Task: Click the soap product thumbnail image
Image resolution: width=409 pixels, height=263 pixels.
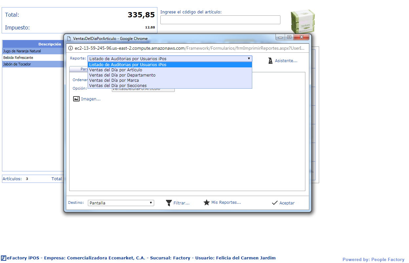Action: (302, 21)
